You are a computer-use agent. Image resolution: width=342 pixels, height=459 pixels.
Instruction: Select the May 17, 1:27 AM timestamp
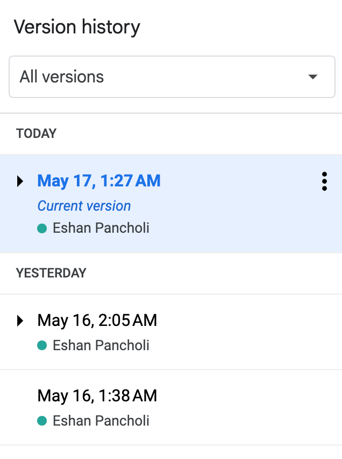click(99, 180)
